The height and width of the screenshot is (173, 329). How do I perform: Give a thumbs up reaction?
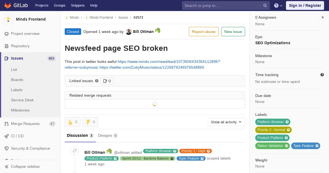click(72, 122)
